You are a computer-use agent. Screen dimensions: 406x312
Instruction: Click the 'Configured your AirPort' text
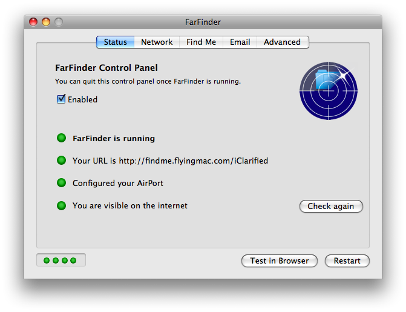118,184
